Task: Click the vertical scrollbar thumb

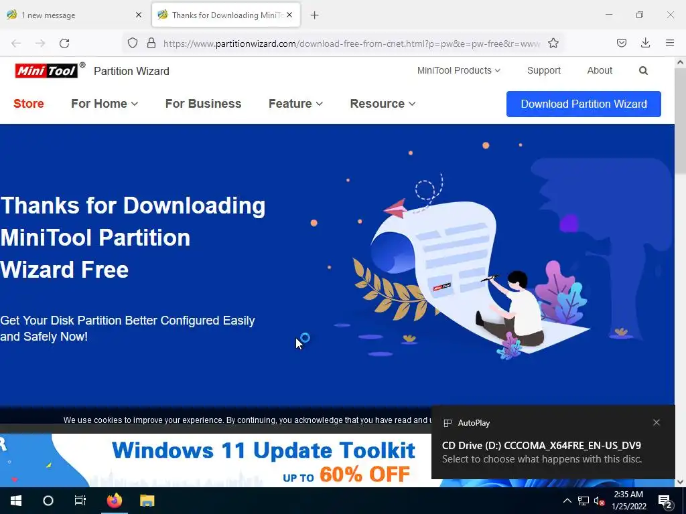Action: pos(680,120)
